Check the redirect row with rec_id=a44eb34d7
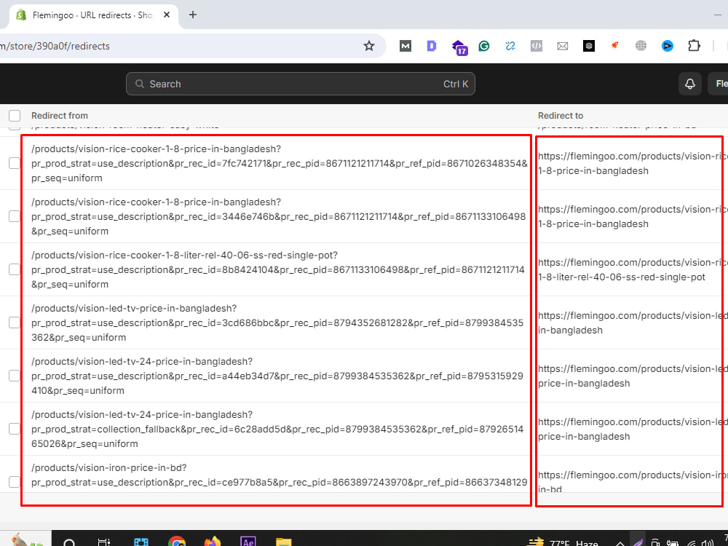 (15, 376)
